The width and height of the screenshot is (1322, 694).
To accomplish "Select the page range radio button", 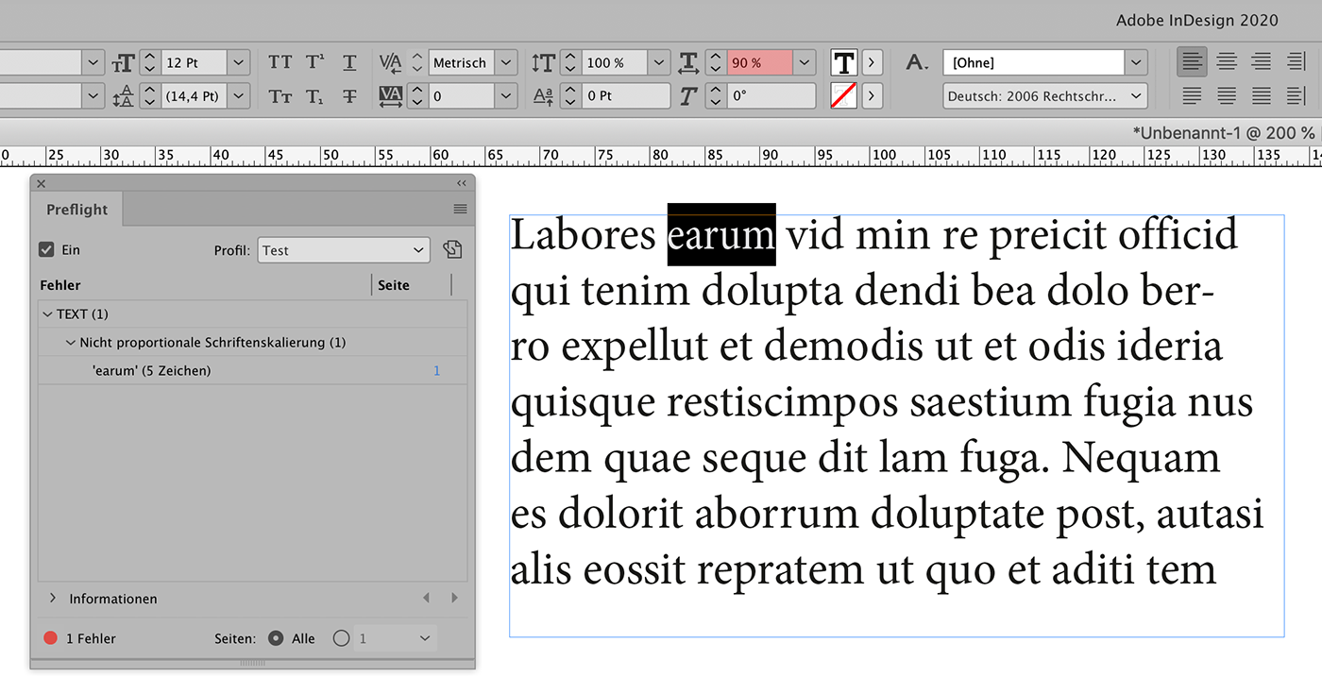I will tap(342, 638).
